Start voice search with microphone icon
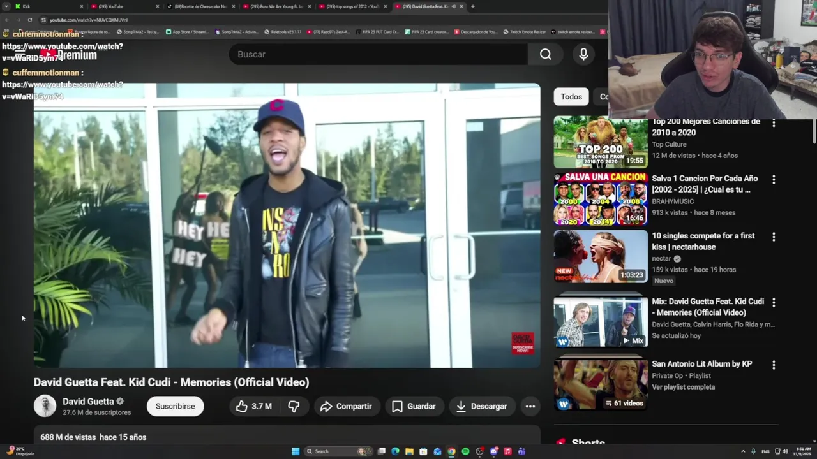Image resolution: width=817 pixels, height=459 pixels. click(x=583, y=54)
